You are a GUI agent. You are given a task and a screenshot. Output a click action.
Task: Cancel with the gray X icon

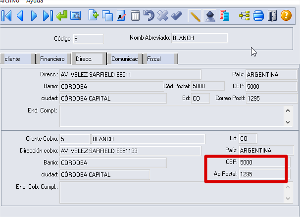point(163,15)
